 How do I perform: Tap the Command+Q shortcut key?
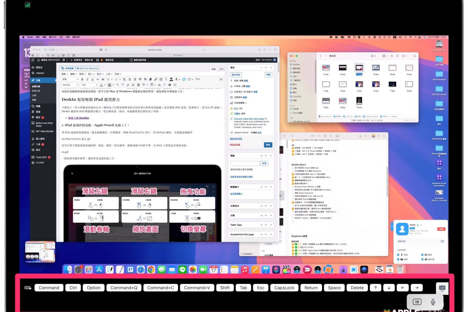pyautogui.click(x=124, y=288)
